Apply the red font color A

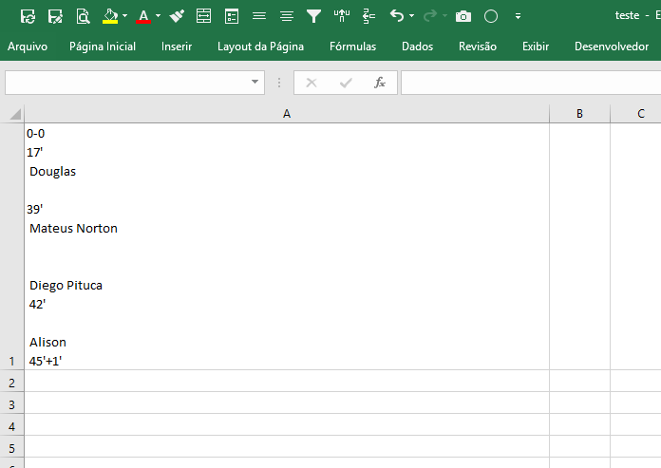click(143, 16)
